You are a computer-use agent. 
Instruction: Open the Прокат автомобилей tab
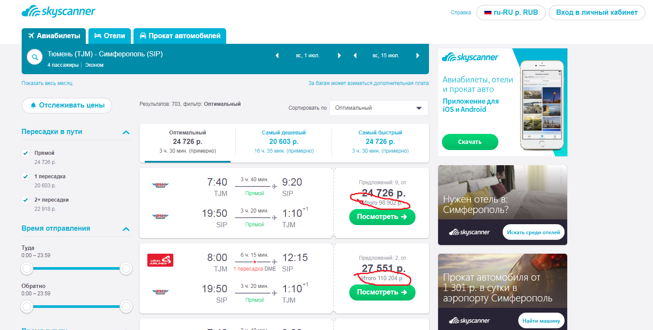(180, 36)
